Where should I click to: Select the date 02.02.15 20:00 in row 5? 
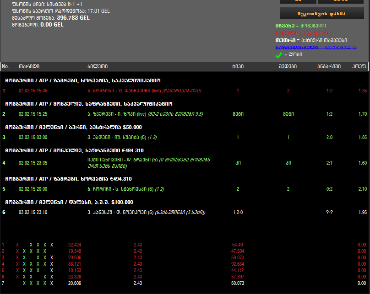(33, 189)
